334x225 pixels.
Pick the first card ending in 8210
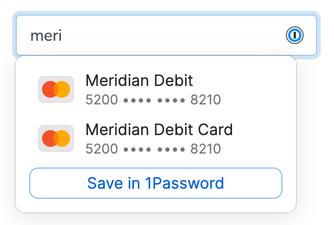156,89
